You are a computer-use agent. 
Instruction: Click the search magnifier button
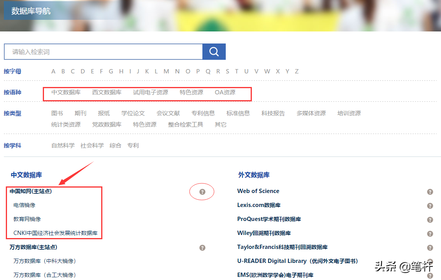pyautogui.click(x=214, y=52)
